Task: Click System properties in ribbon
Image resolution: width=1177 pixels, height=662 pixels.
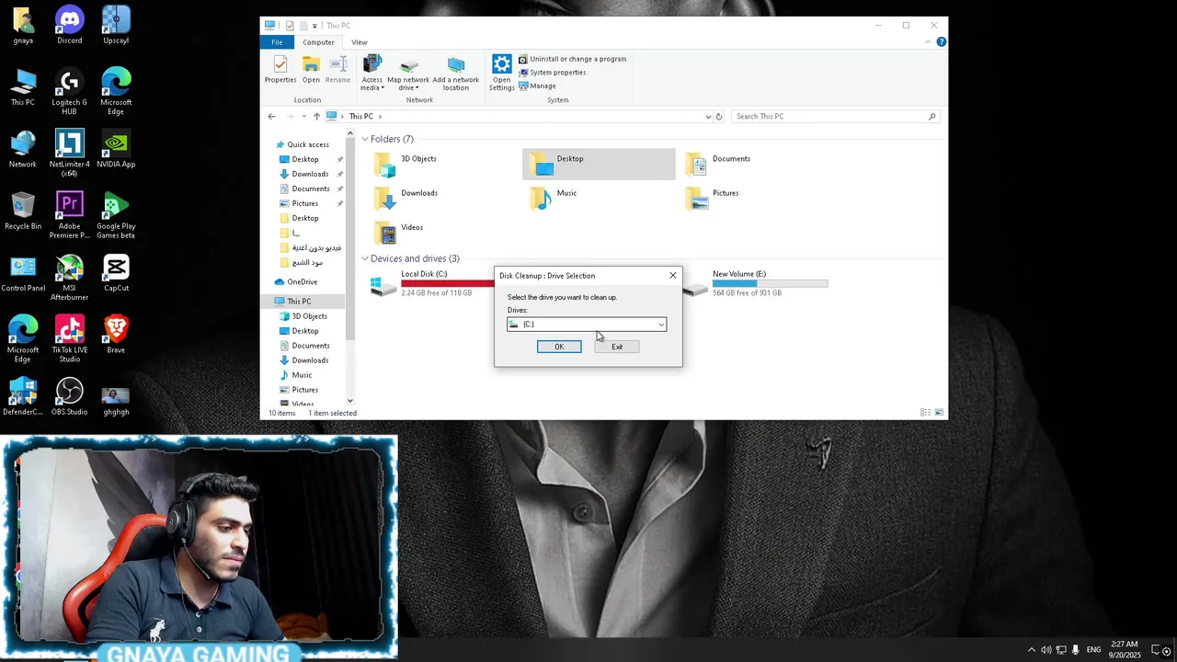Action: pyautogui.click(x=552, y=73)
